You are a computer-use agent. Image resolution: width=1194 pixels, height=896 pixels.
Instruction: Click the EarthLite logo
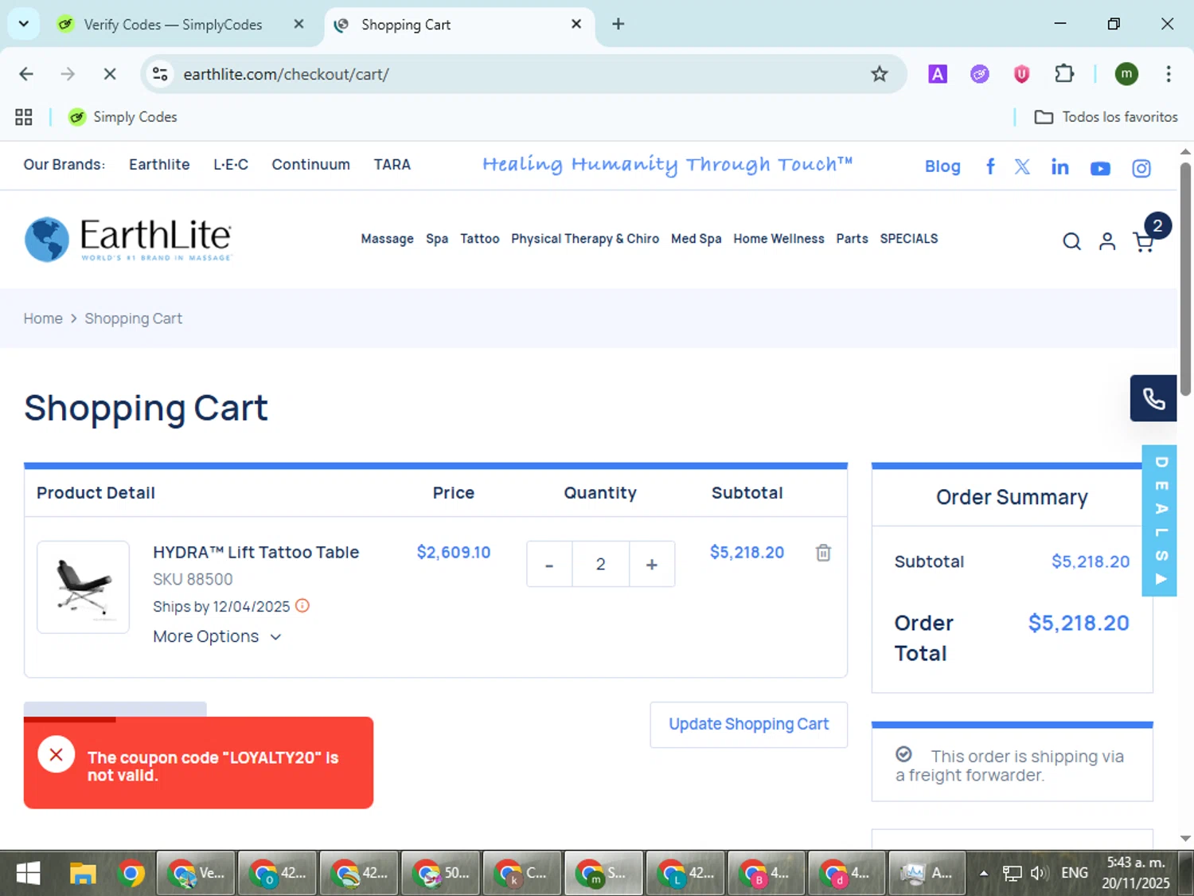click(x=128, y=238)
